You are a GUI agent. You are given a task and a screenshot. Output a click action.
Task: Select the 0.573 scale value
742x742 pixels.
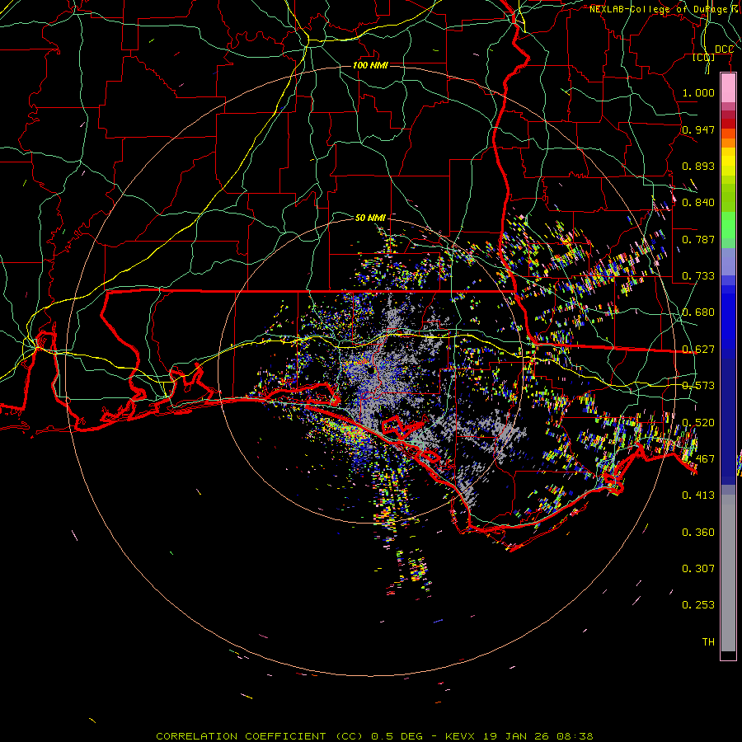[x=698, y=386]
